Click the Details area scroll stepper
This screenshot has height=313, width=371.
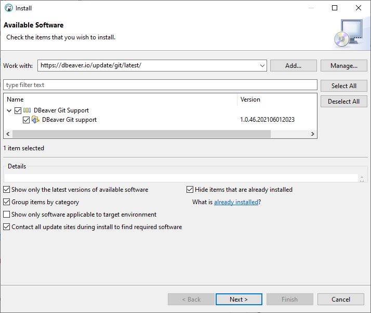362,179
